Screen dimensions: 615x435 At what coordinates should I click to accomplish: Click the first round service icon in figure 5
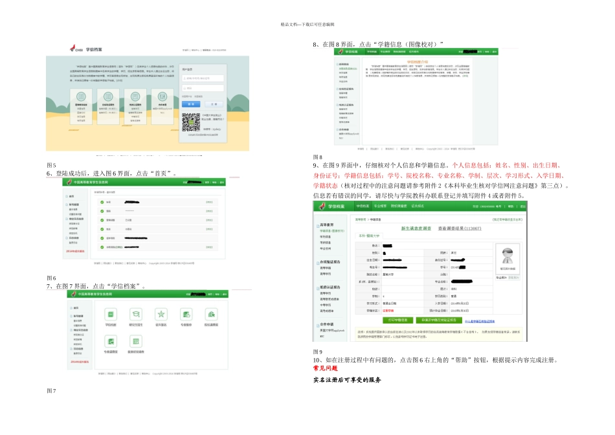point(81,96)
